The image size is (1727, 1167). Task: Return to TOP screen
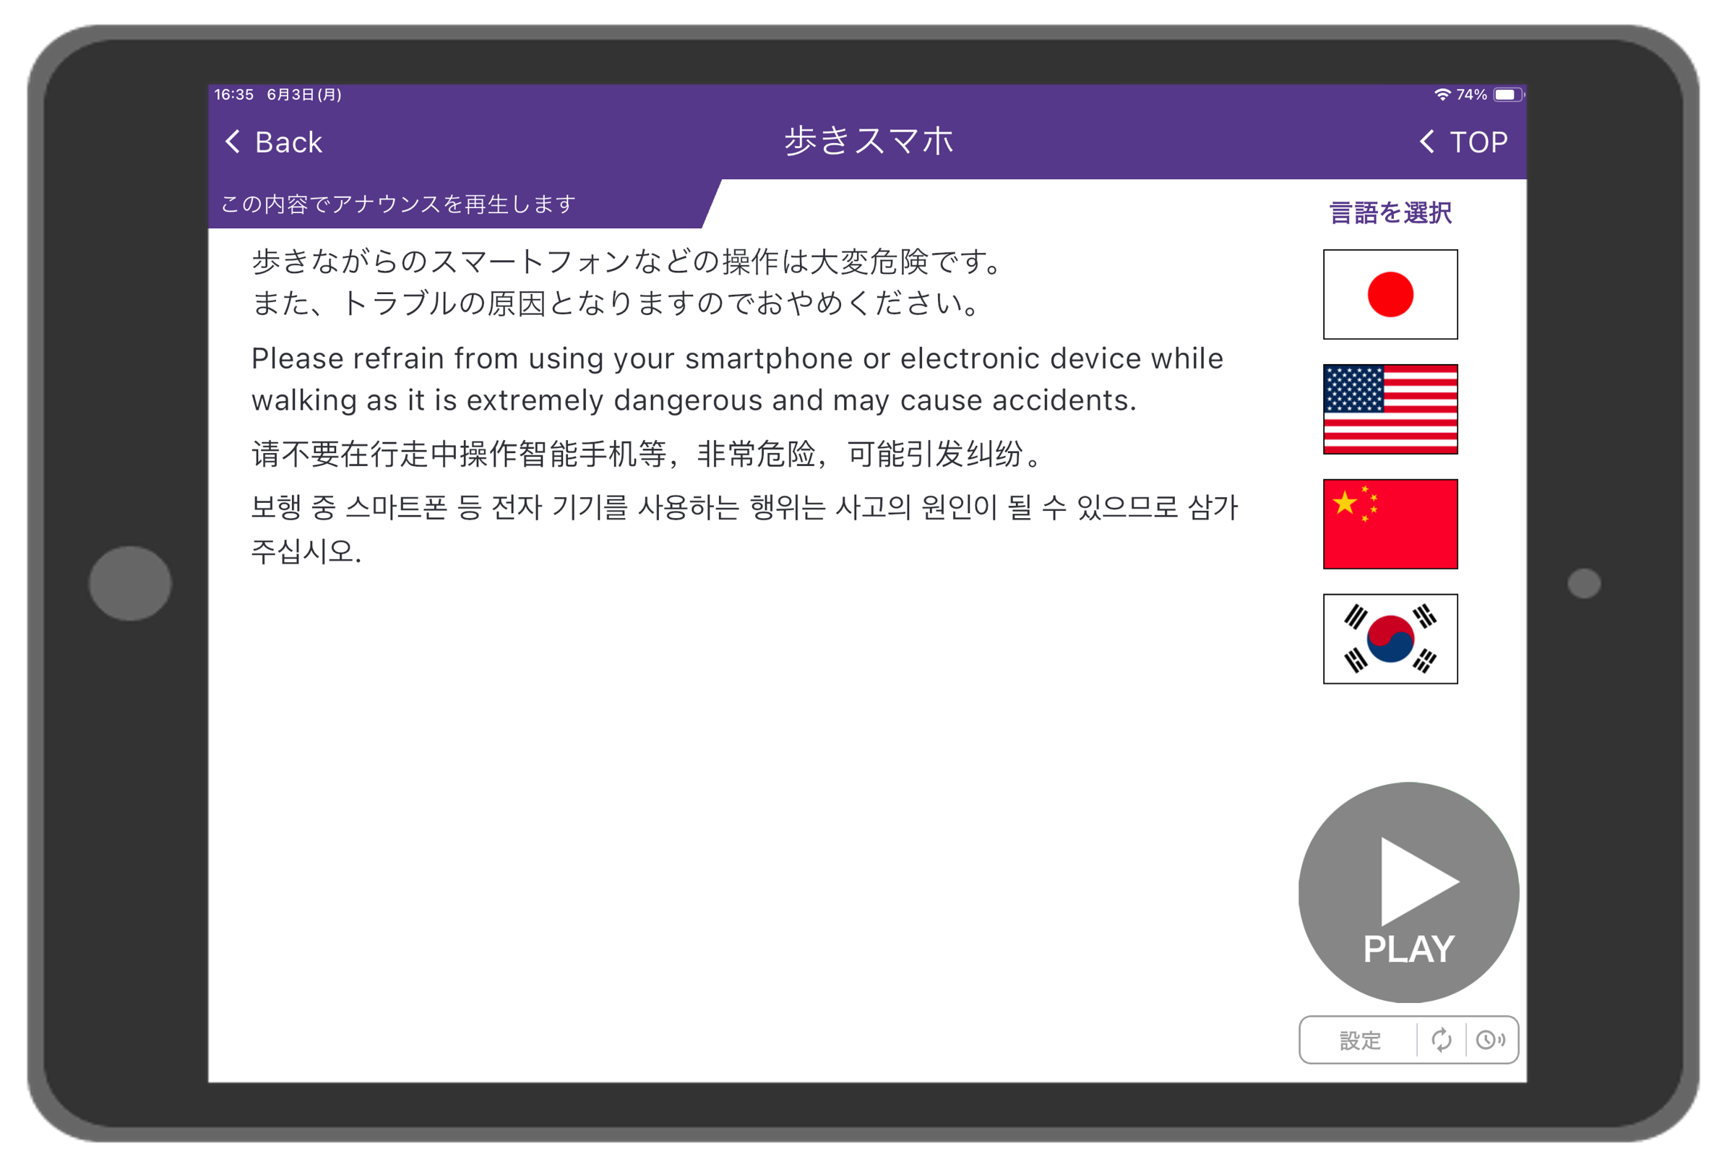pyautogui.click(x=1463, y=142)
